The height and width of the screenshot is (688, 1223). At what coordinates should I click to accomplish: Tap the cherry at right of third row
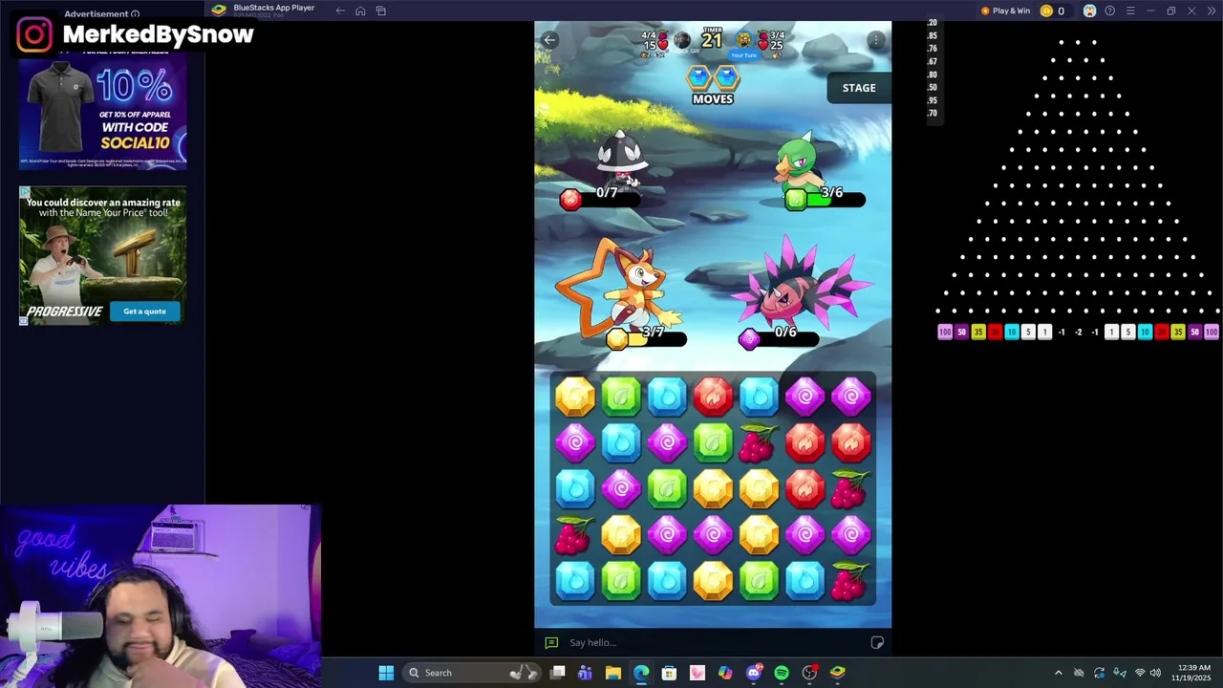pos(850,489)
